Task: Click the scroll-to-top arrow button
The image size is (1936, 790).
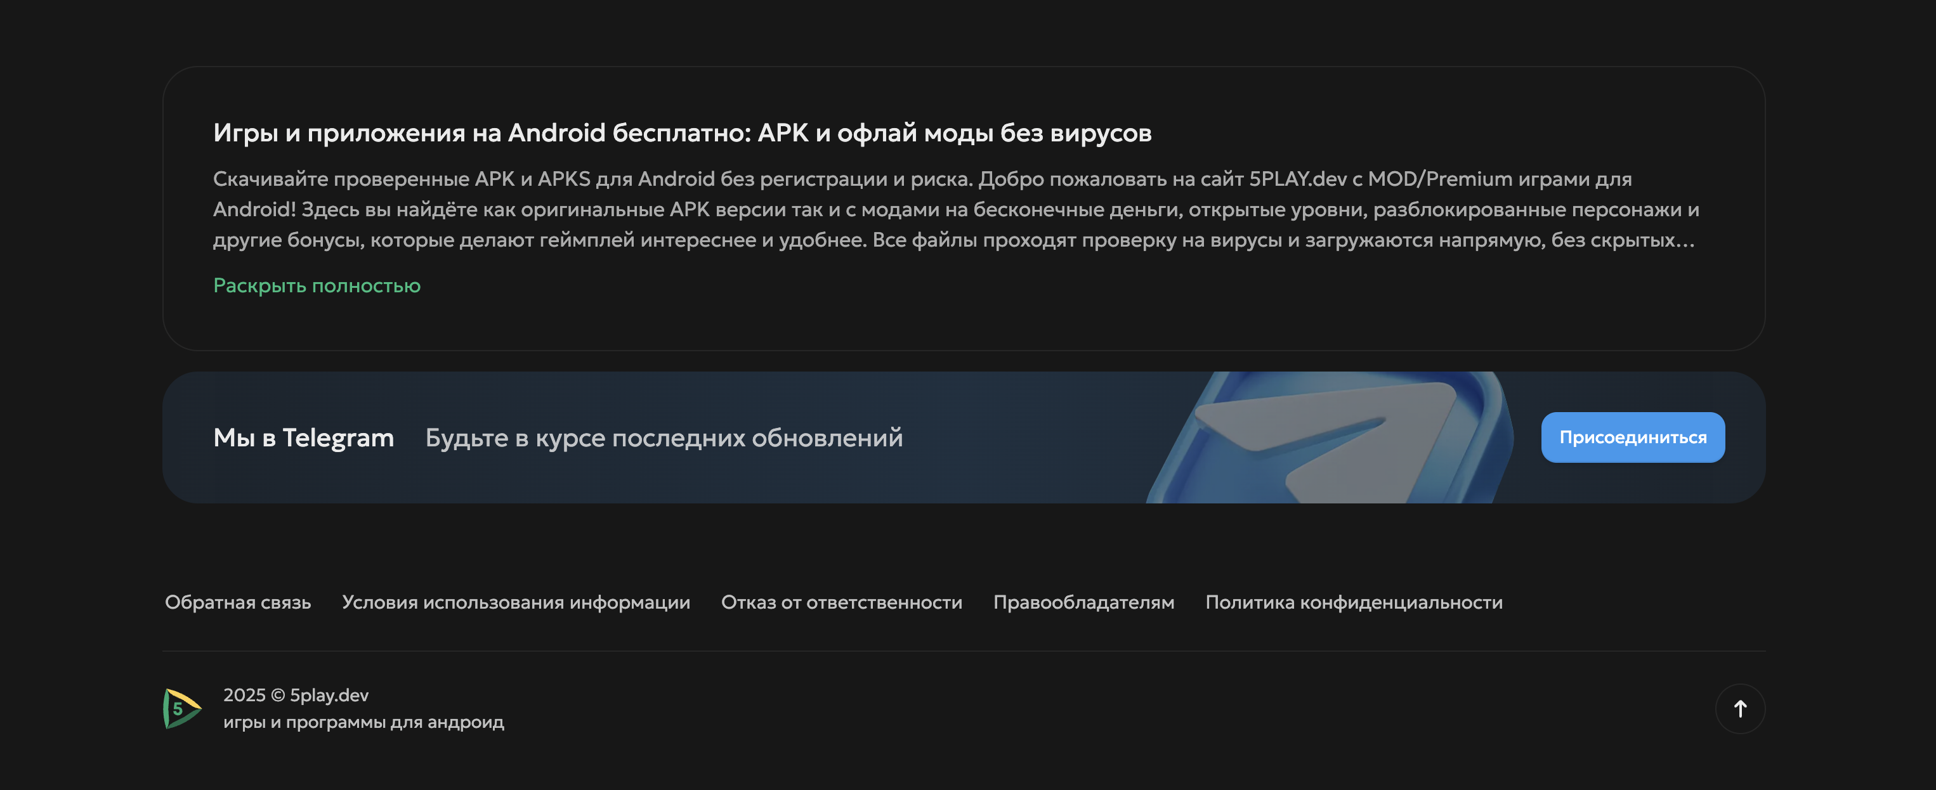Action: click(1739, 708)
